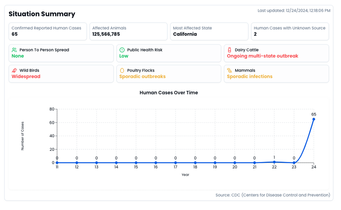The image size is (341, 210).
Task: Click the Mammals icon
Action: tap(229, 71)
